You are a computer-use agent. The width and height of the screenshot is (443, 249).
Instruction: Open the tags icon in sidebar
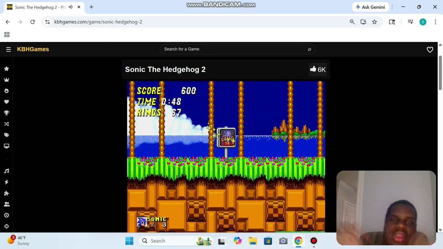(x=6, y=135)
